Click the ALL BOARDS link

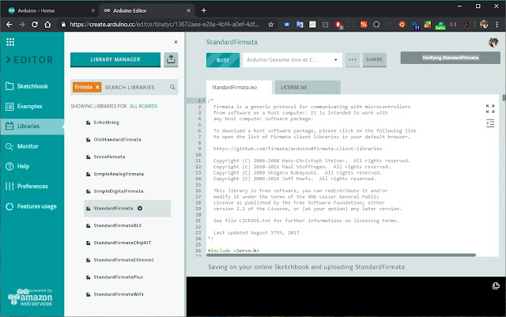click(x=144, y=106)
